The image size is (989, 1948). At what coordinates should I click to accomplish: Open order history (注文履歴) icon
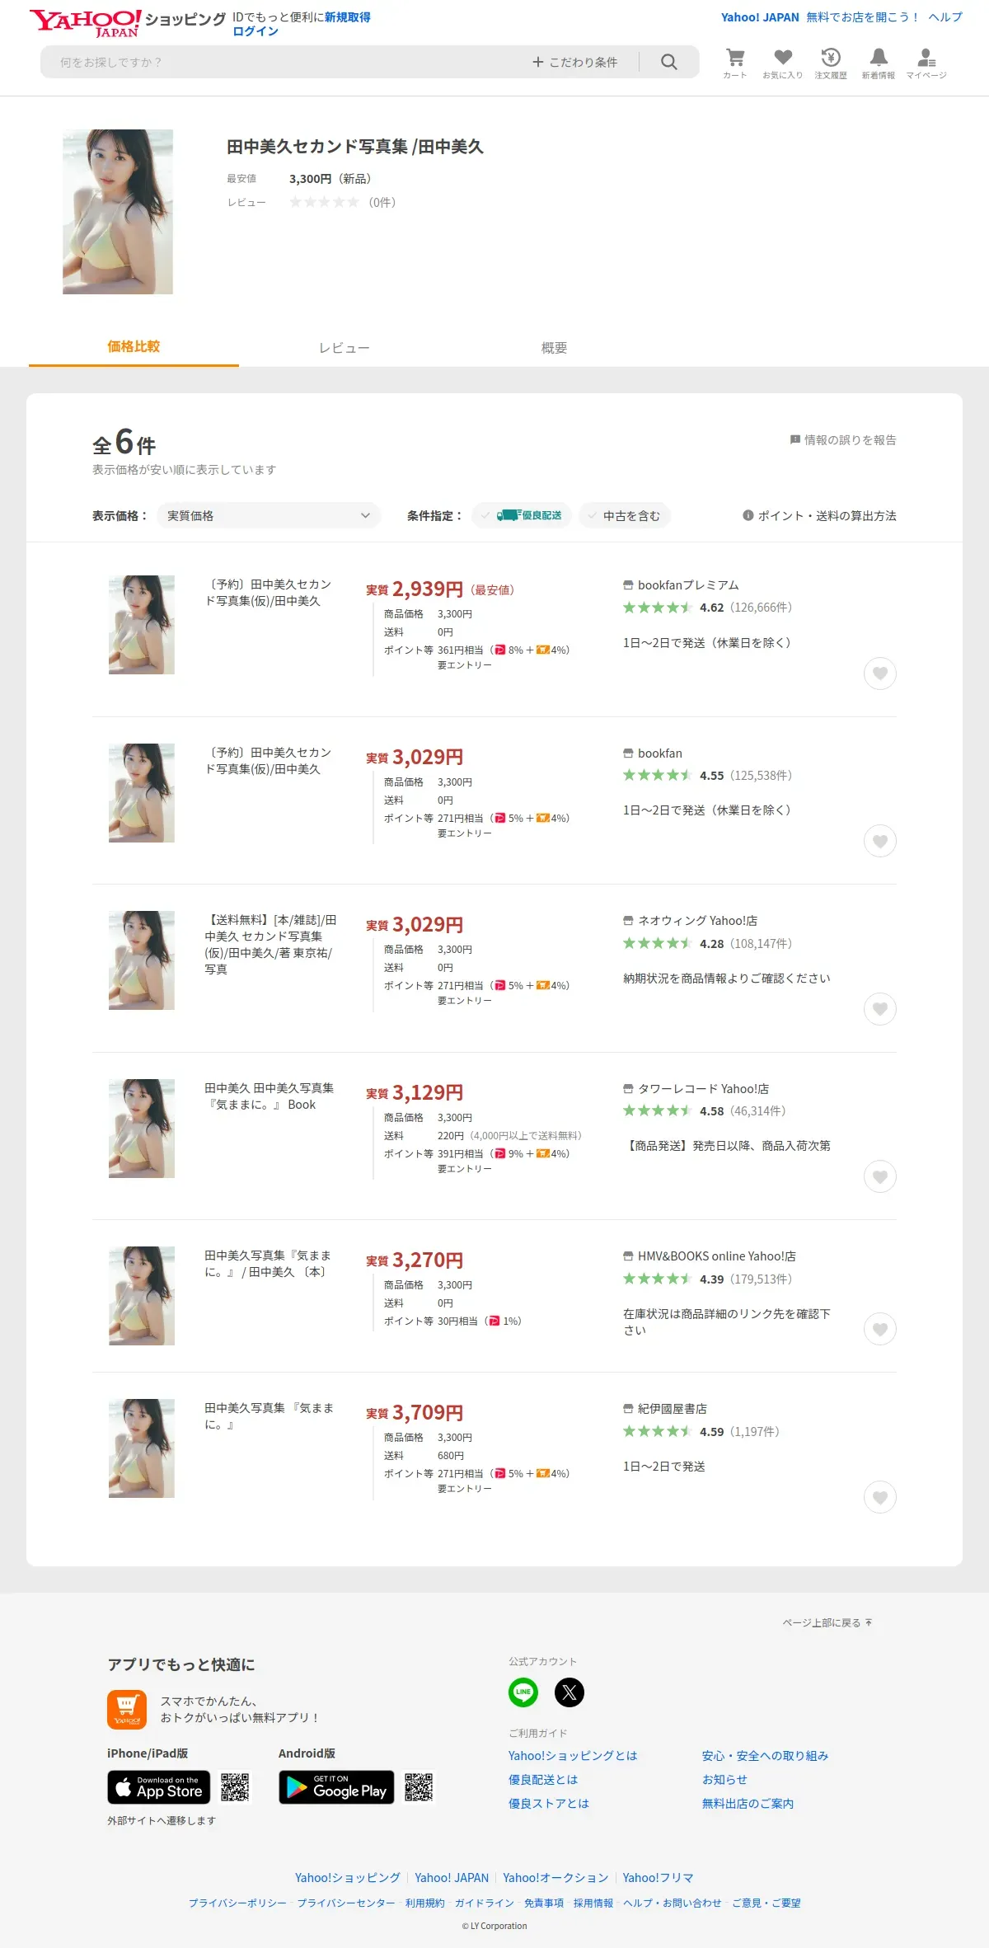[x=831, y=63]
